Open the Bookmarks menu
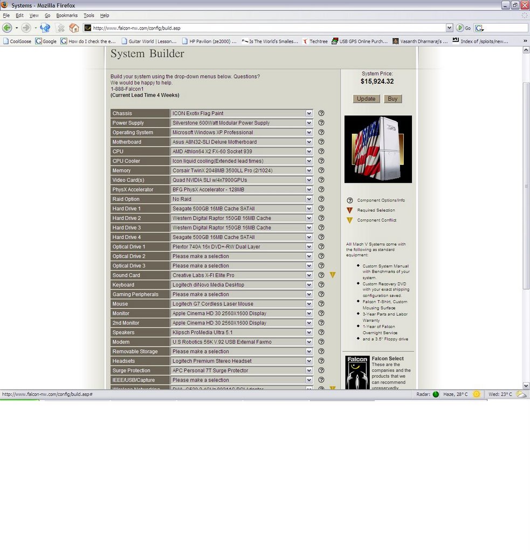 point(67,16)
